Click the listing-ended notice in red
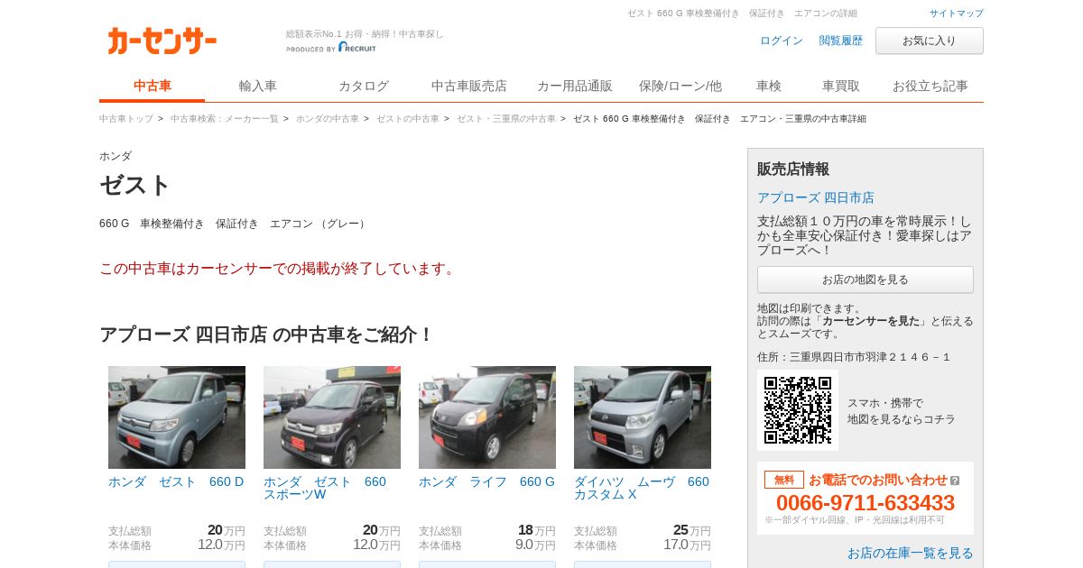Screen dimensions: 1083x568 click(279, 269)
